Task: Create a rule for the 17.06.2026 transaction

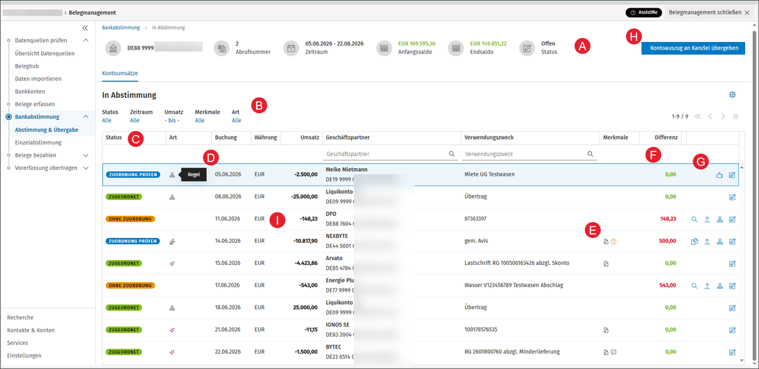Action: tap(720, 286)
